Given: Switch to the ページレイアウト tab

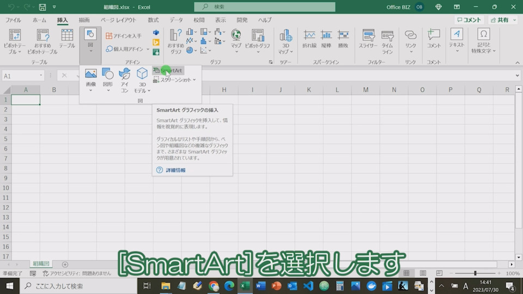Looking at the screenshot, I should tap(118, 20).
